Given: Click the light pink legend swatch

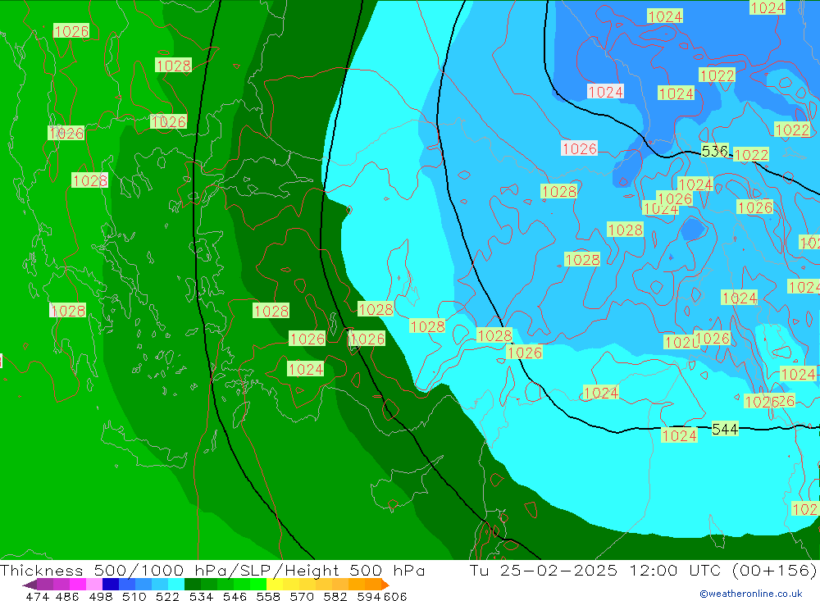Looking at the screenshot, I should click(x=94, y=585).
